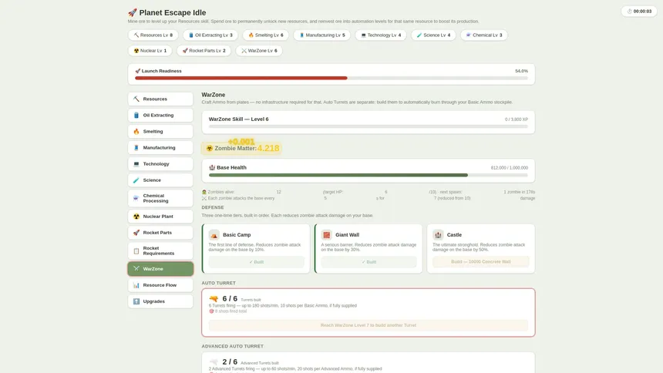Screen dimensions: 663x373
Task: Click the Manufacturing icon in the sidebar
Action: pos(136,148)
